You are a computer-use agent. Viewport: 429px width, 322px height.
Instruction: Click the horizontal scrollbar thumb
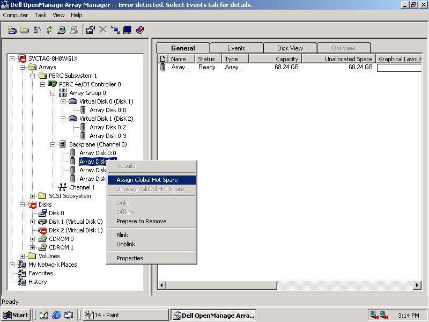[221, 286]
